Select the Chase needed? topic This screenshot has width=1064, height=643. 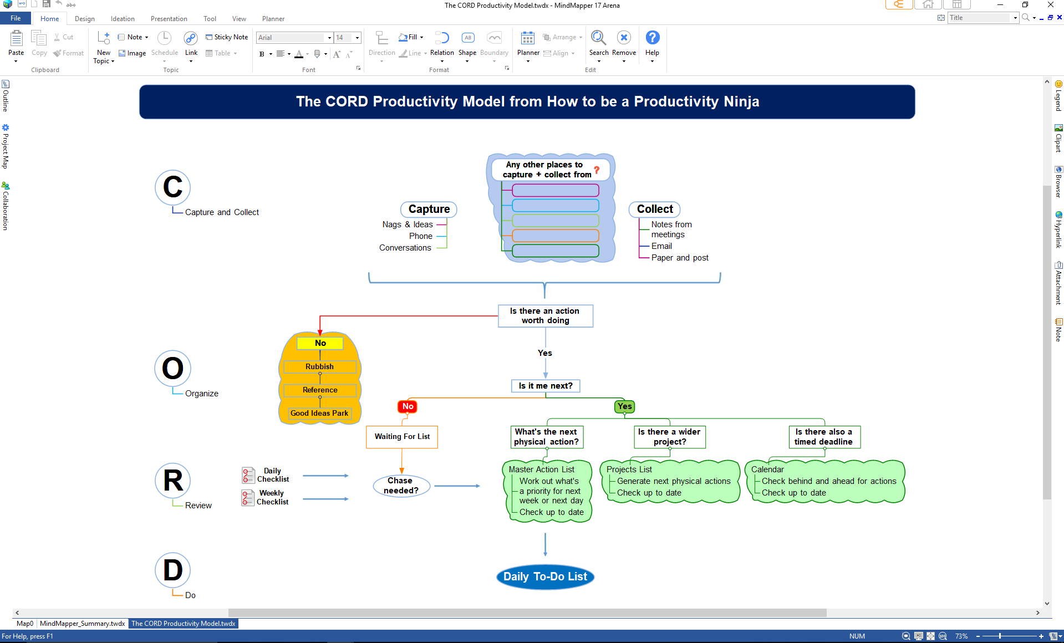401,486
